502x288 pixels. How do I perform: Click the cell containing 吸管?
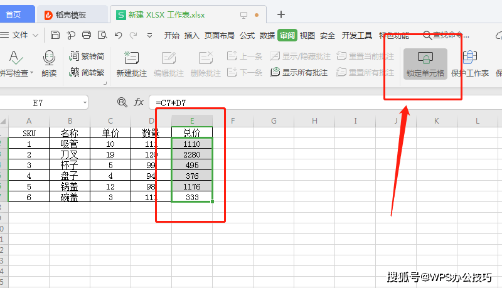(70, 144)
